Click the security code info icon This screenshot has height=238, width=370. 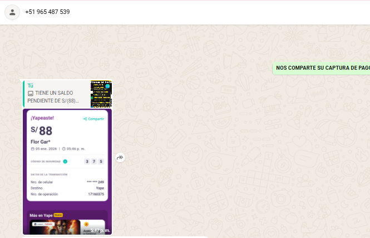pyautogui.click(x=65, y=162)
